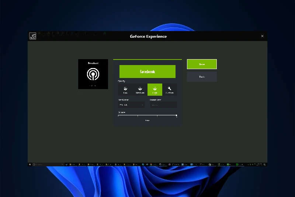
Task: Select the Medium quality preset
Action: [x=140, y=89]
